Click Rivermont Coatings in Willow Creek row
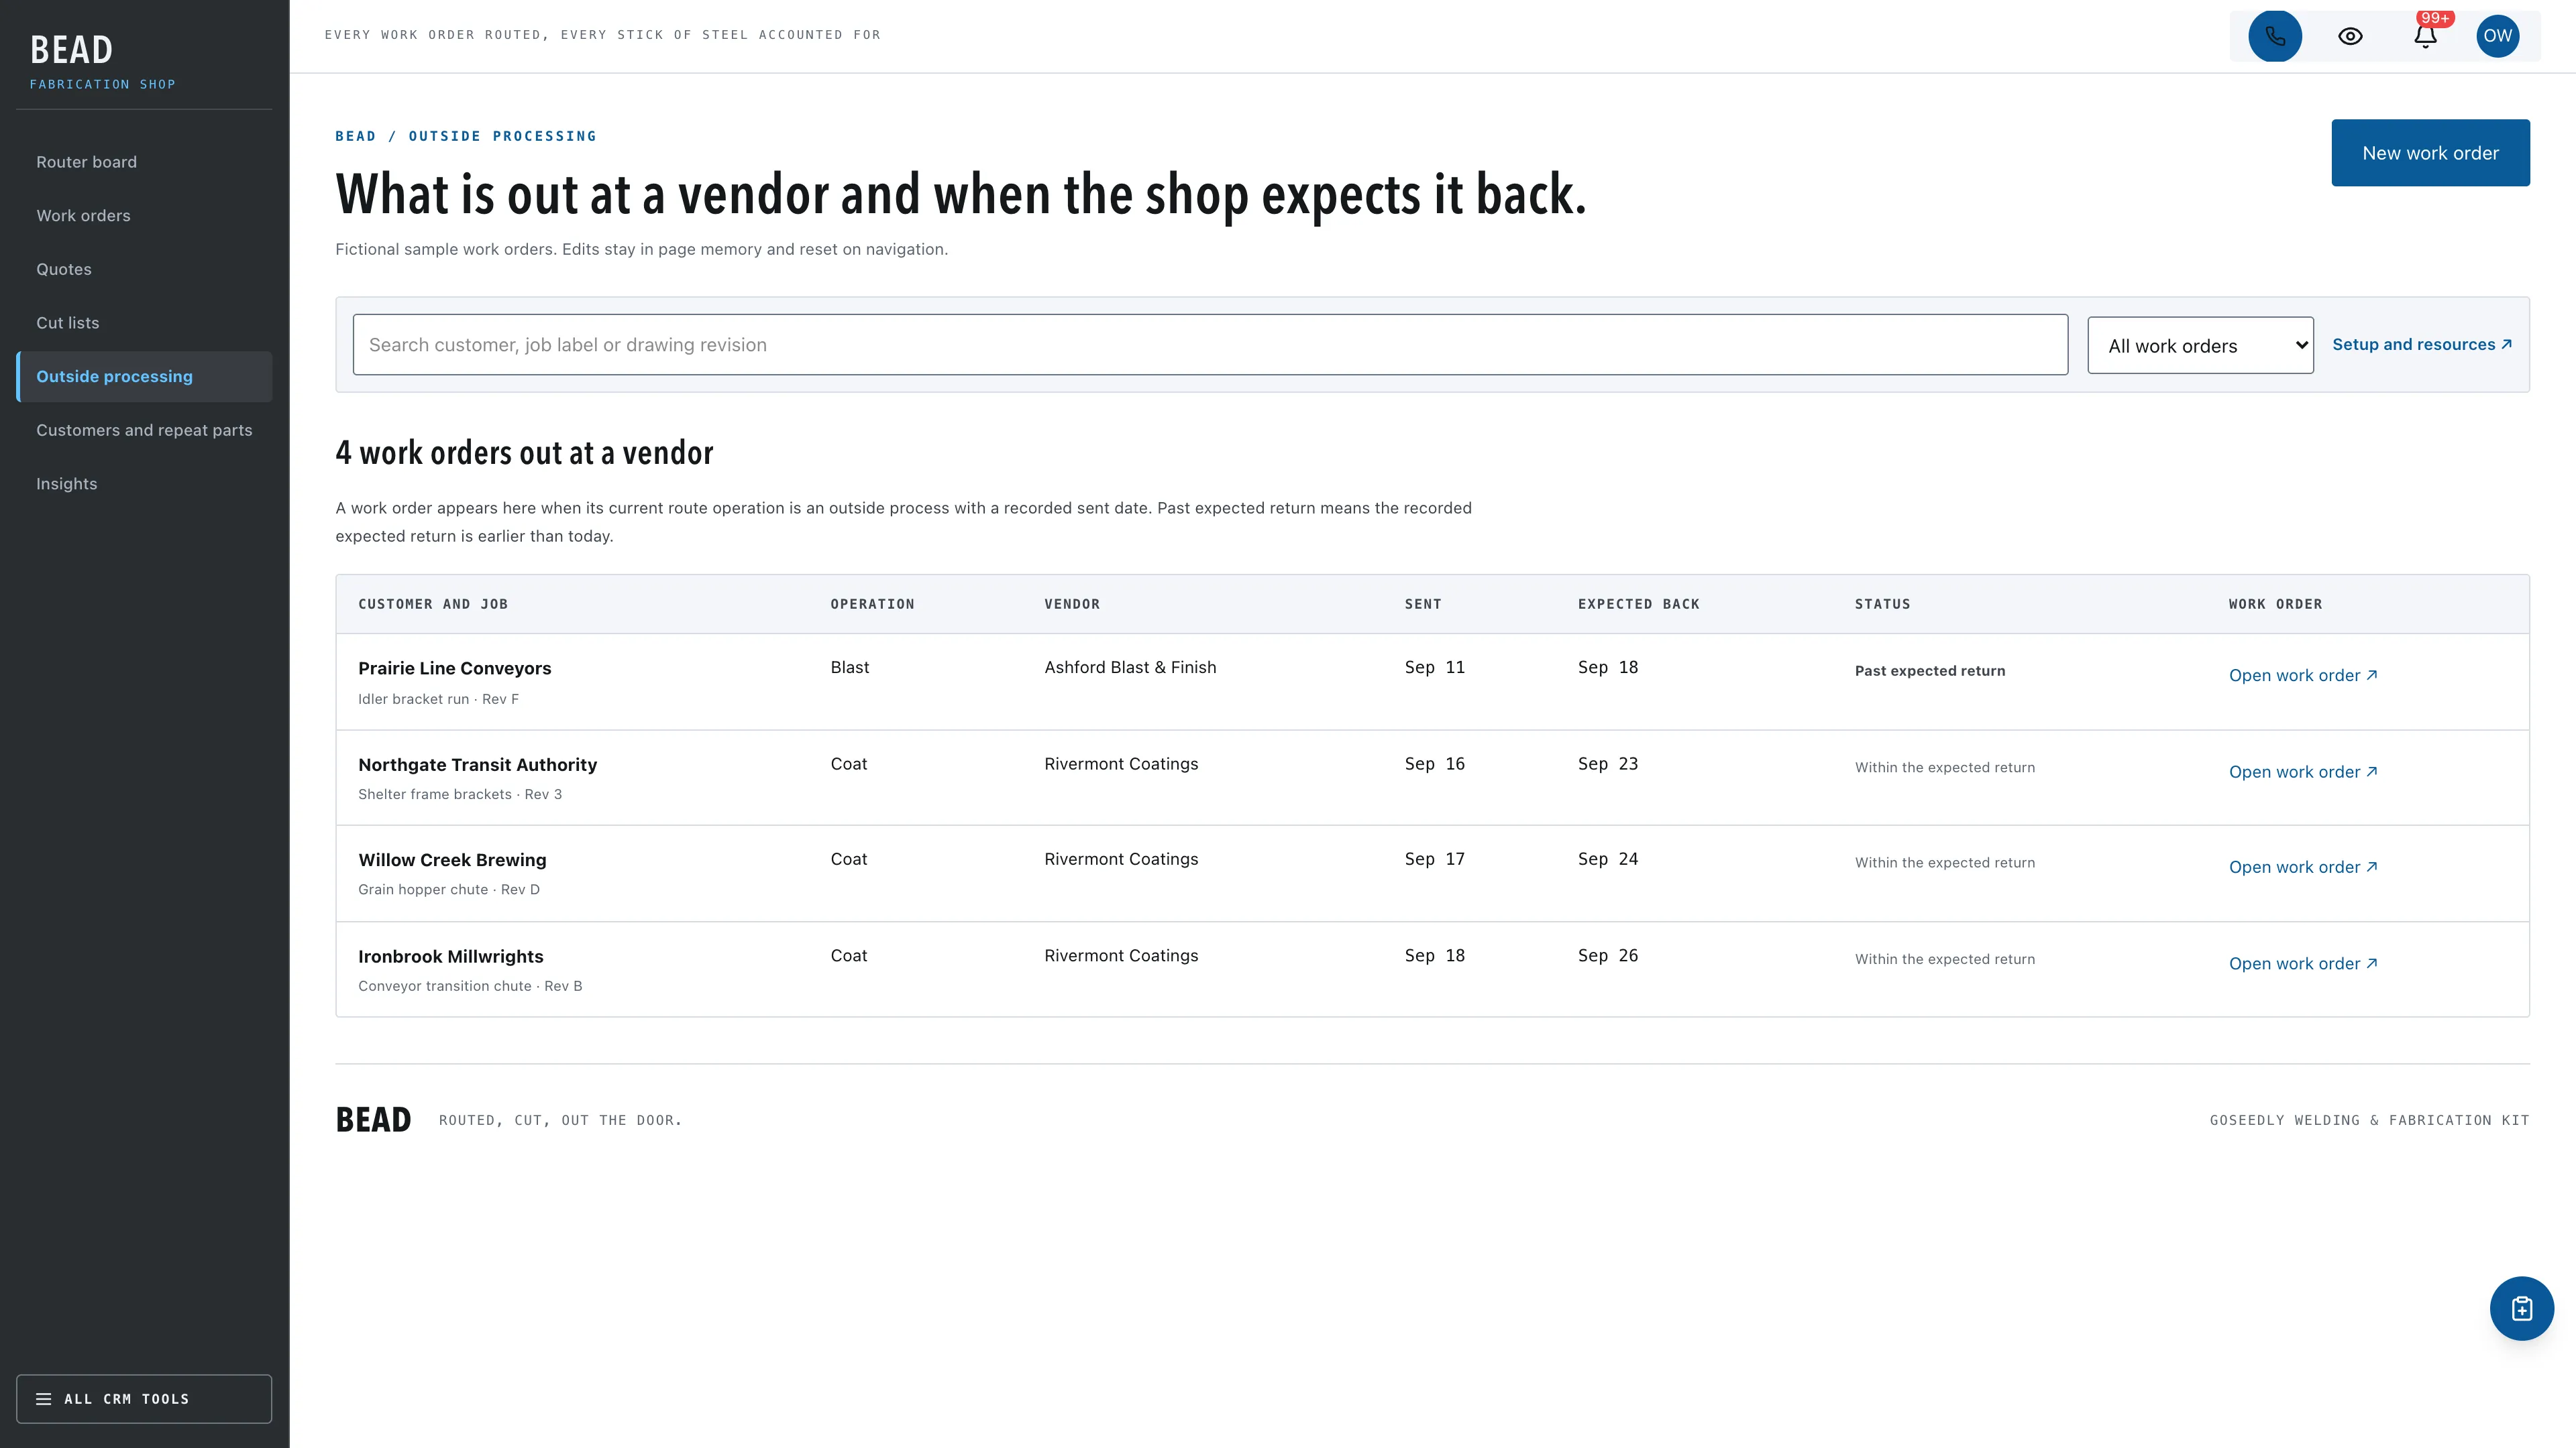Viewport: 2576px width, 1448px height. (1121, 859)
